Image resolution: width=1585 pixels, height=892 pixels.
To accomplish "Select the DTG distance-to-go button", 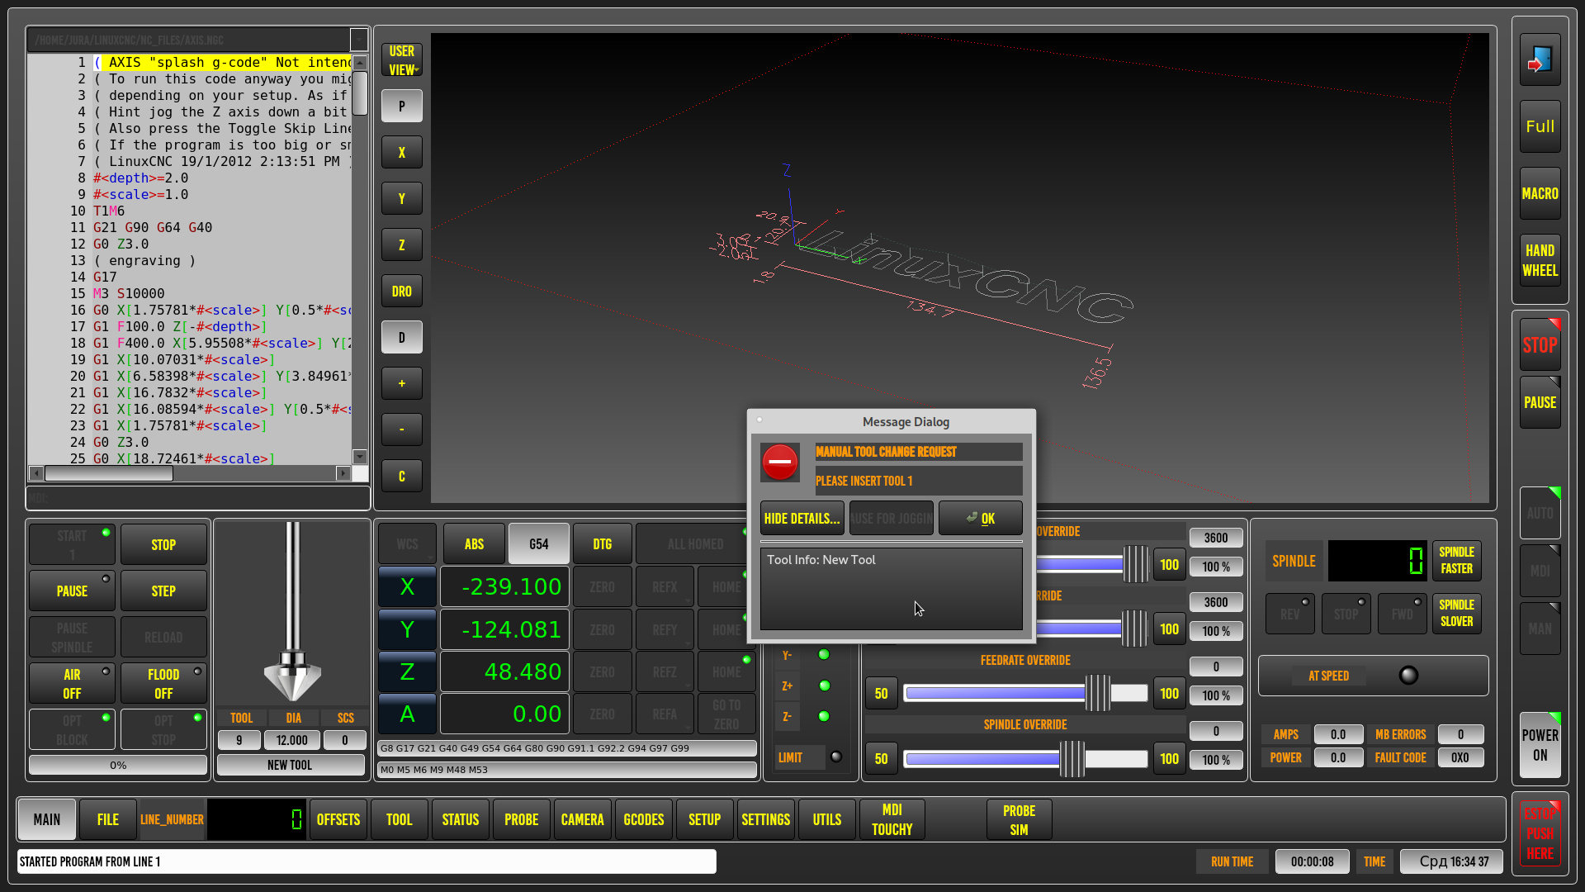I will (603, 544).
